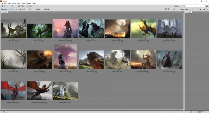209x113 pixels.
Task: Toggle the ascending sort order arrow
Action: 190,9
